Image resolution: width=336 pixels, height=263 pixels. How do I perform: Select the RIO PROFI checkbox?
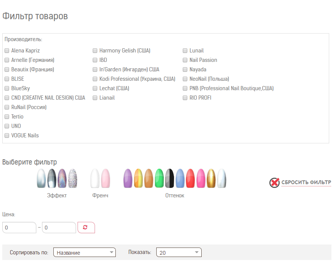pos(185,98)
